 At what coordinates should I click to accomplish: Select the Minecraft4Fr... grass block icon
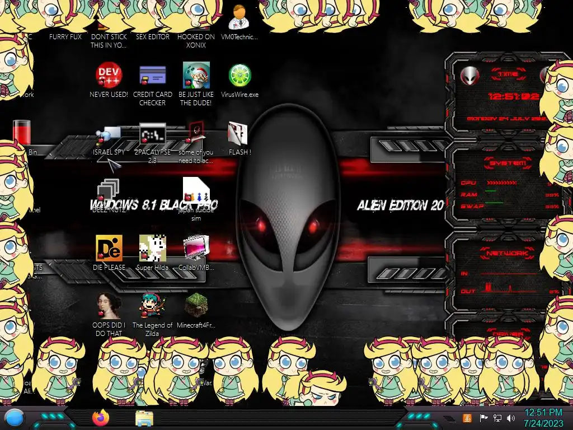tap(196, 305)
